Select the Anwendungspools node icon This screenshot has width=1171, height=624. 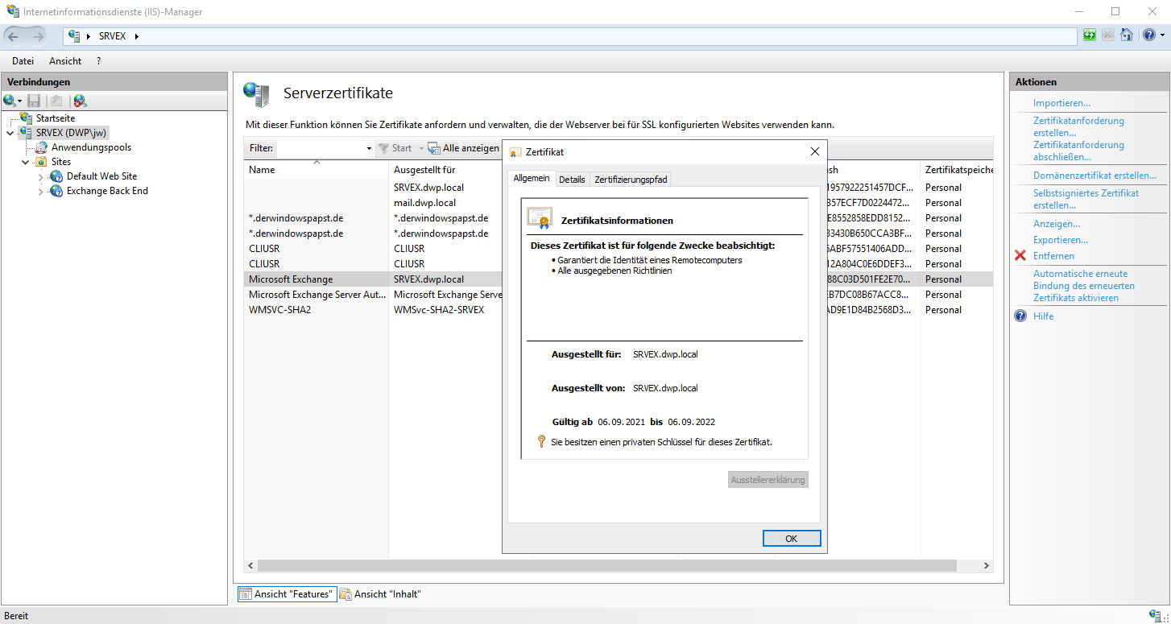tap(41, 147)
